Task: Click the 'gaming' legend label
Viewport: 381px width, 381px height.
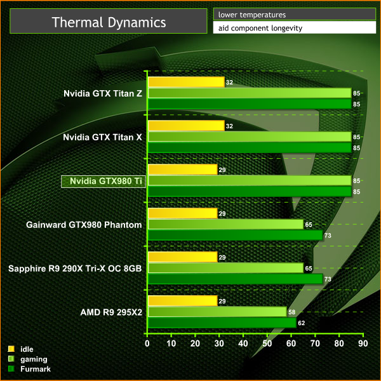Action: [x=34, y=359]
